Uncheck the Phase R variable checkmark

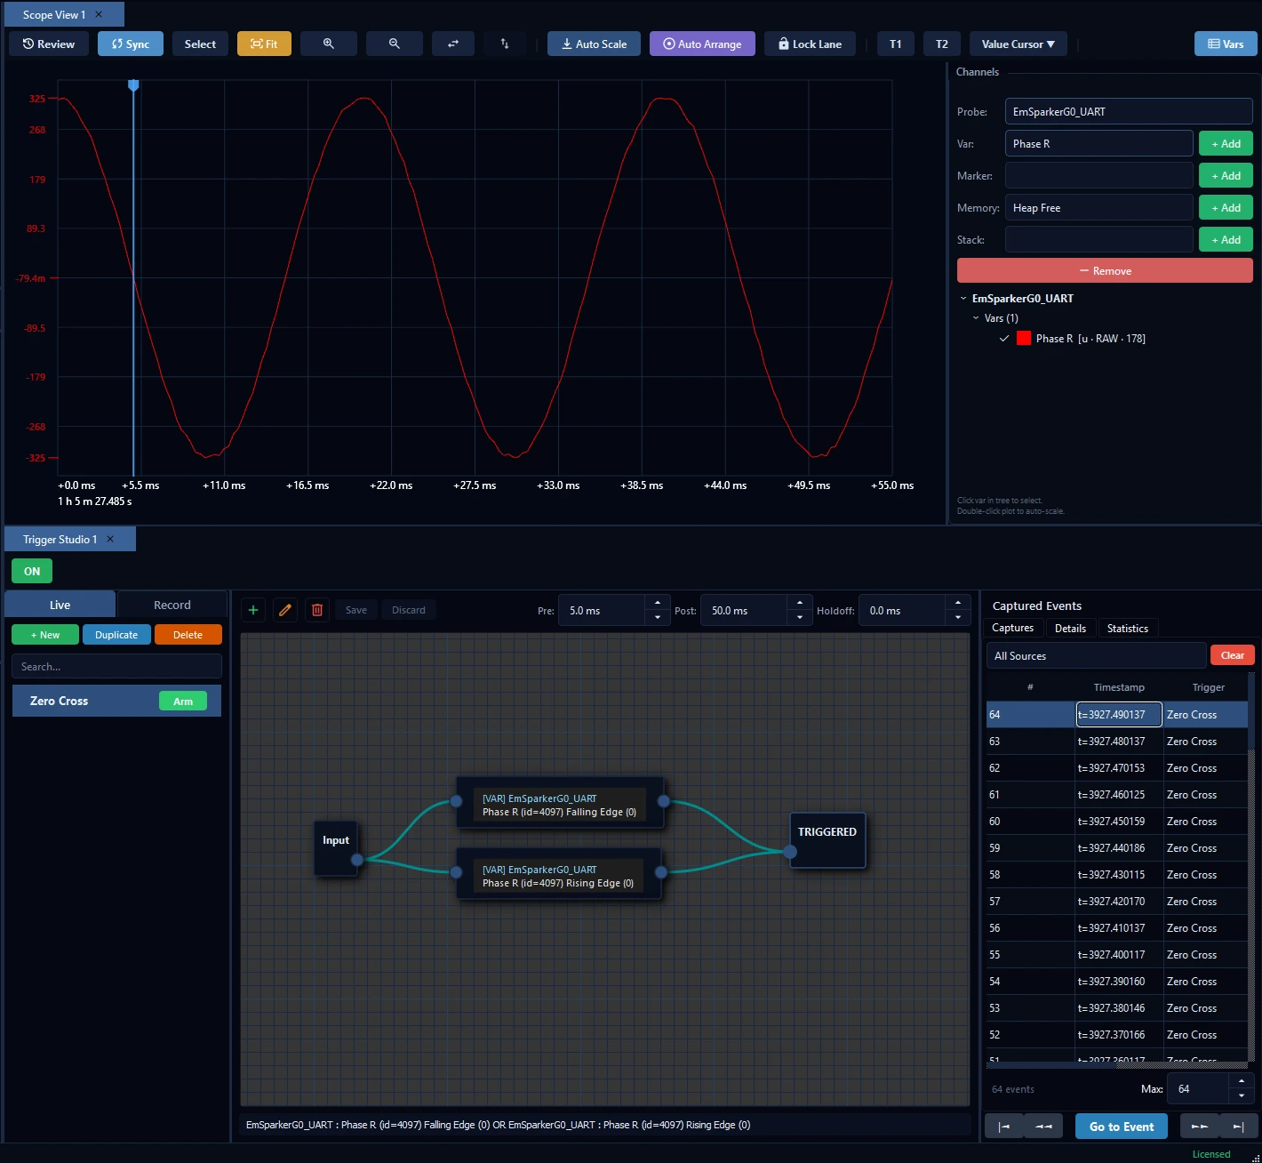coord(1004,338)
